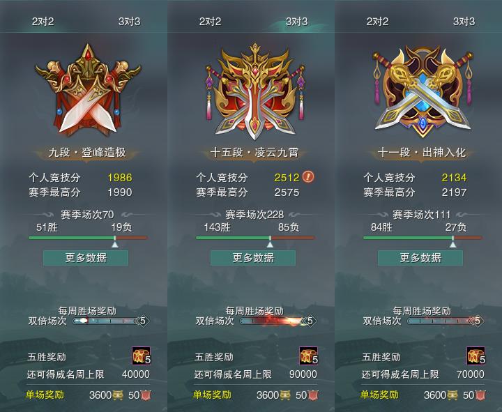The height and width of the screenshot is (412, 502).
Task: Click the 十一段·出神入化 rank emblem
Action: point(423,91)
